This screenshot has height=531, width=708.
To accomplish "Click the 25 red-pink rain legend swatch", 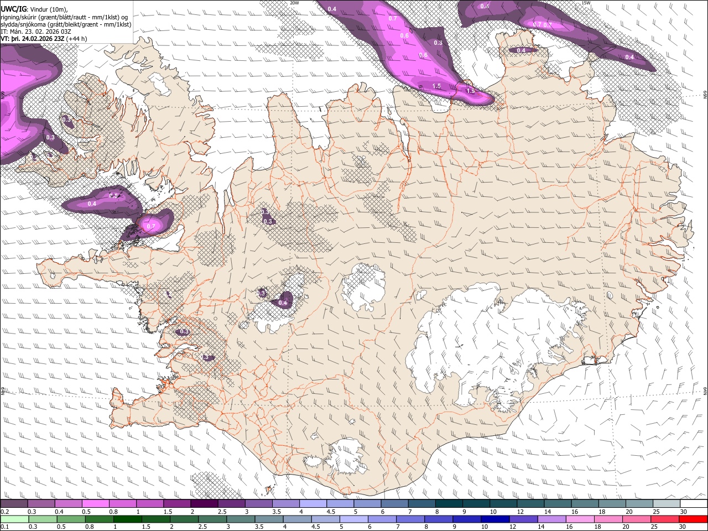I will pos(665,519).
